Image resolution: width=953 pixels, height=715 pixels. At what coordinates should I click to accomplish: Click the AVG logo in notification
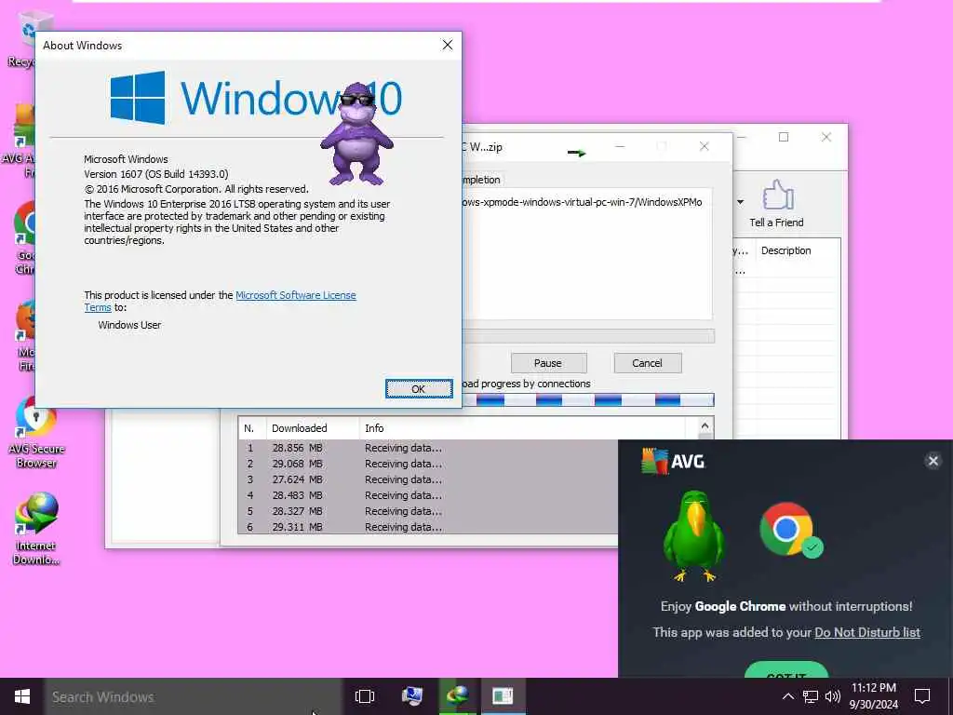tap(673, 462)
